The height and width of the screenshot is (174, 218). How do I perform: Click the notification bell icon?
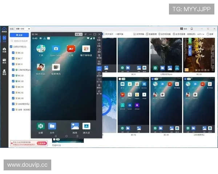pos(191,29)
